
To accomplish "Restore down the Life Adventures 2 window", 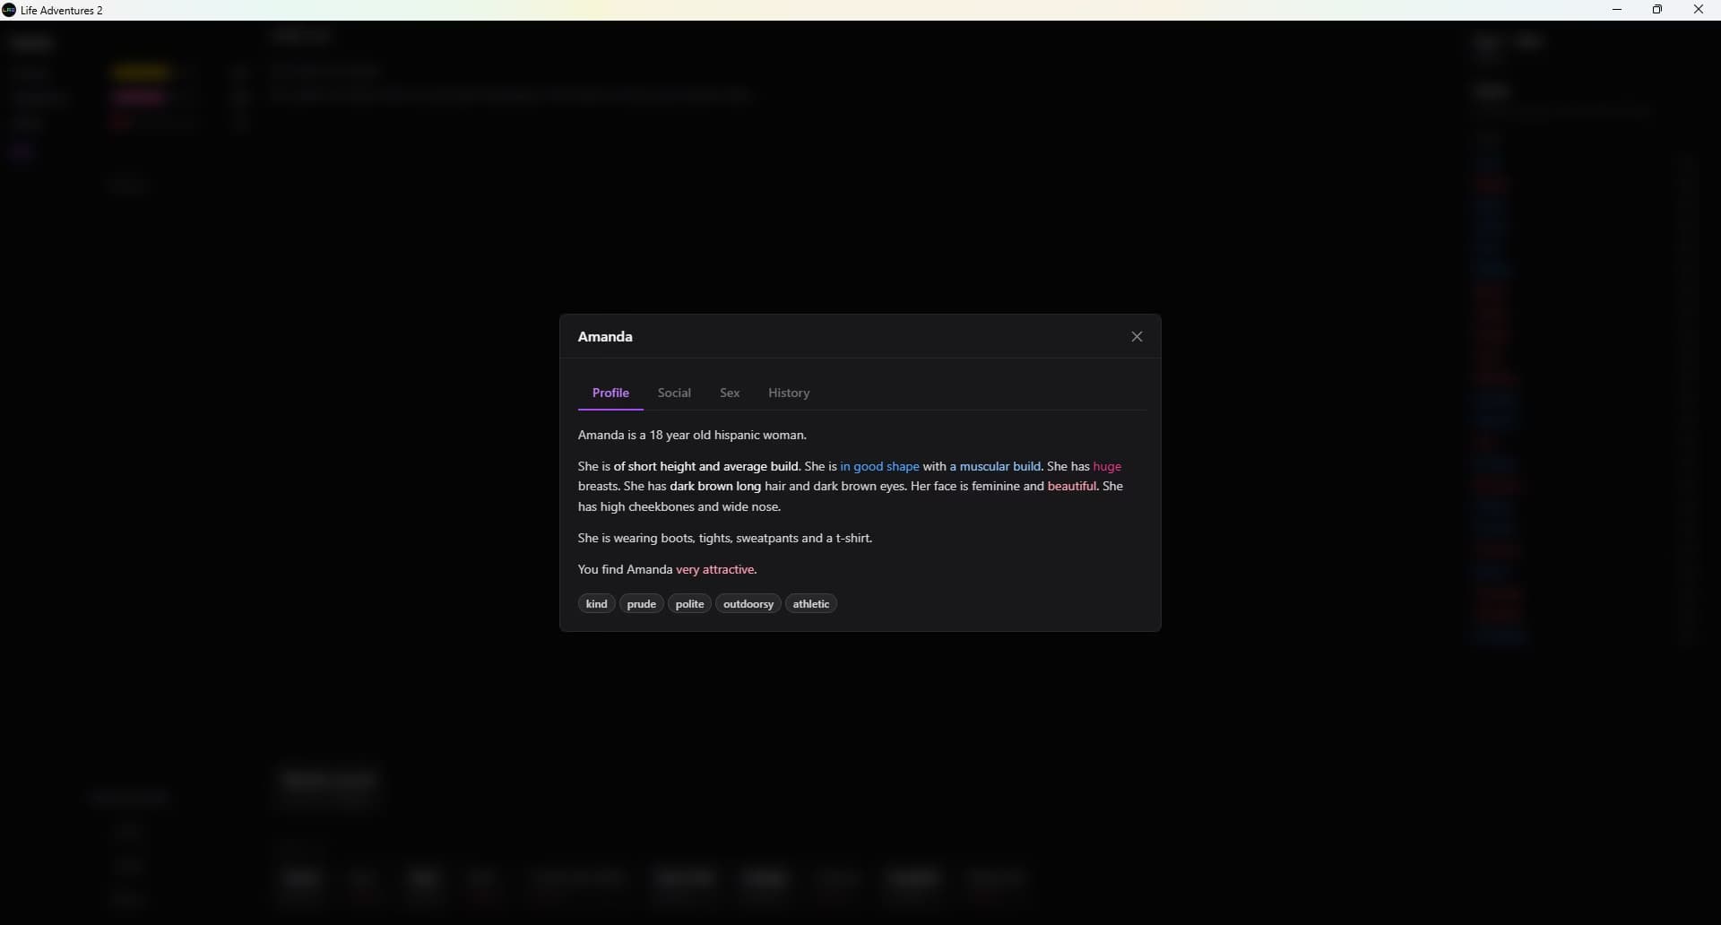I will pyautogui.click(x=1657, y=10).
